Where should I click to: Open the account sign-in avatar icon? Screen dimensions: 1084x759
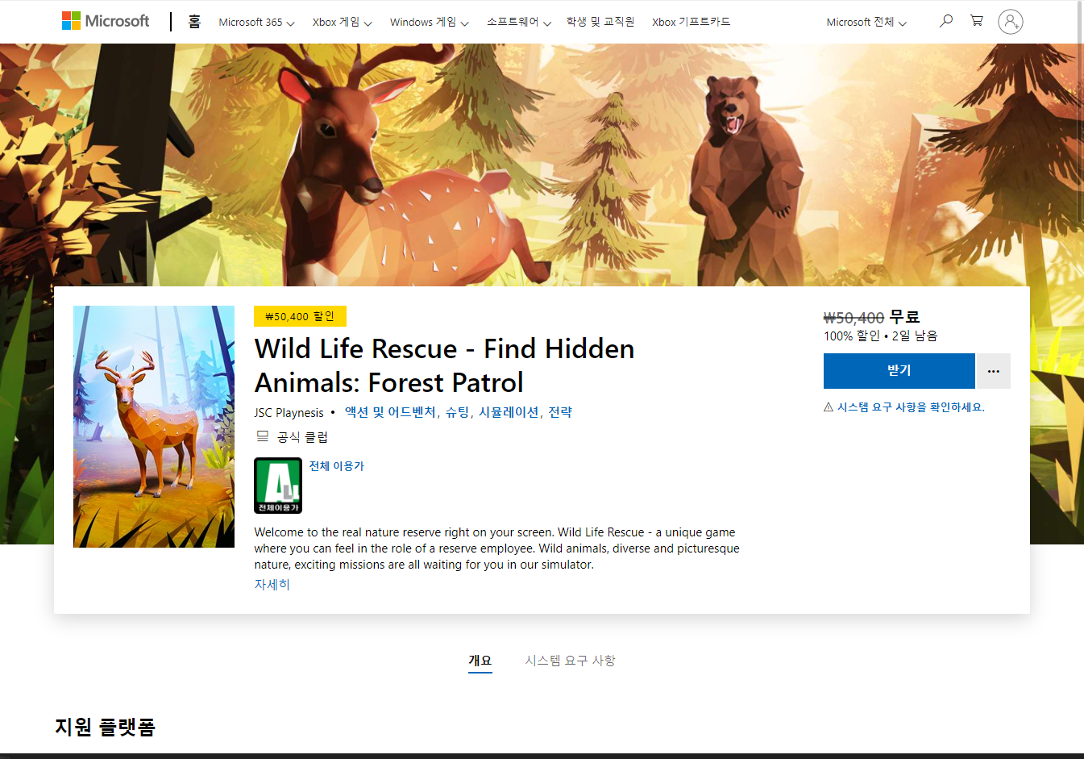[x=1010, y=22]
